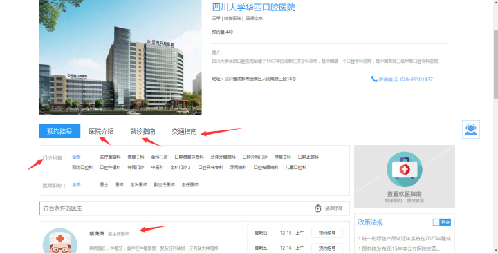Click the doctor's 副主任医师 title text
The height and width of the screenshot is (254, 498).
[x=118, y=234]
